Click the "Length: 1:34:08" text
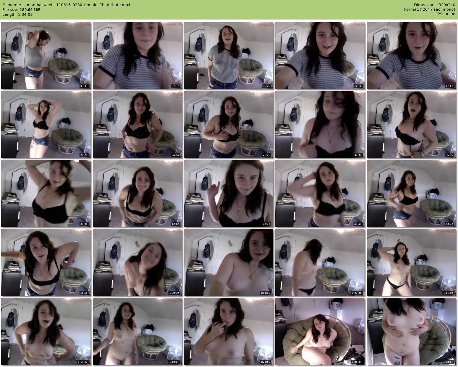 click(17, 14)
